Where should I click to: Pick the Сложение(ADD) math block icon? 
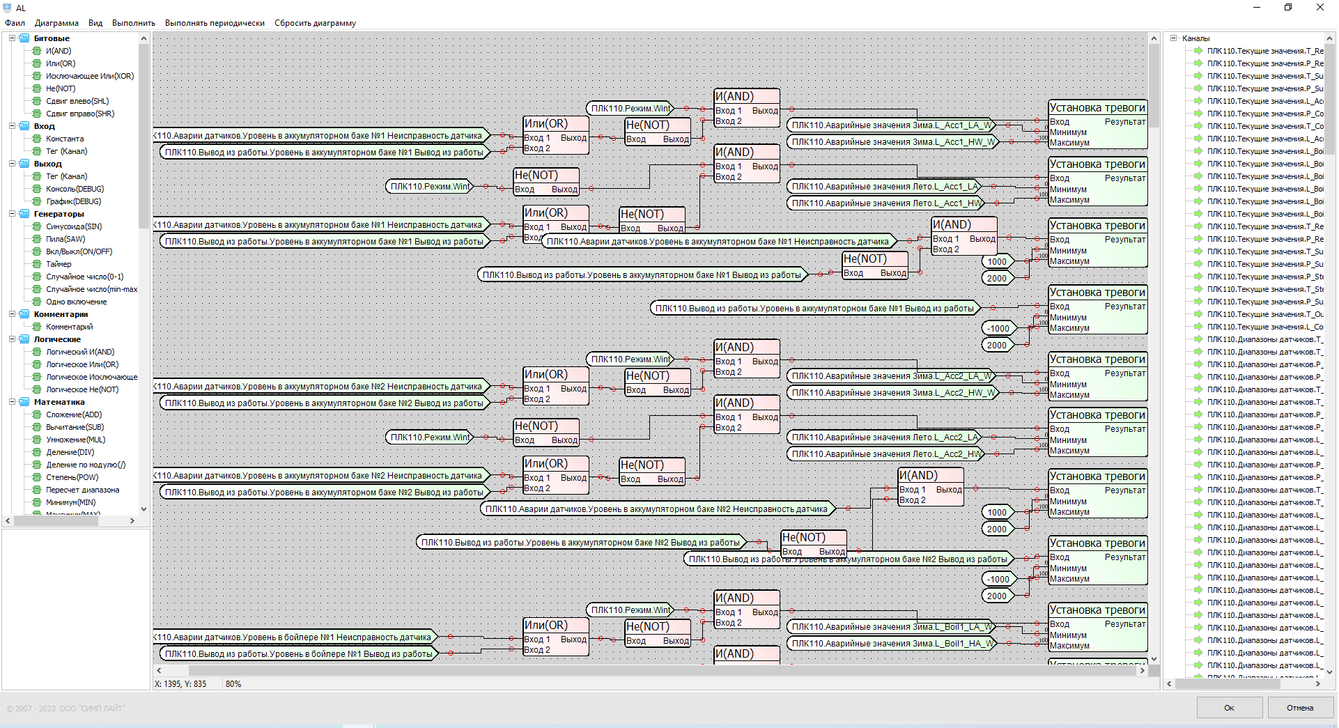pyautogui.click(x=37, y=415)
